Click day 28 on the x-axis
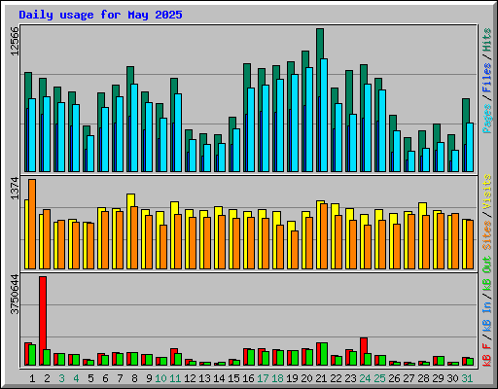This screenshot has width=498, height=389. (423, 378)
